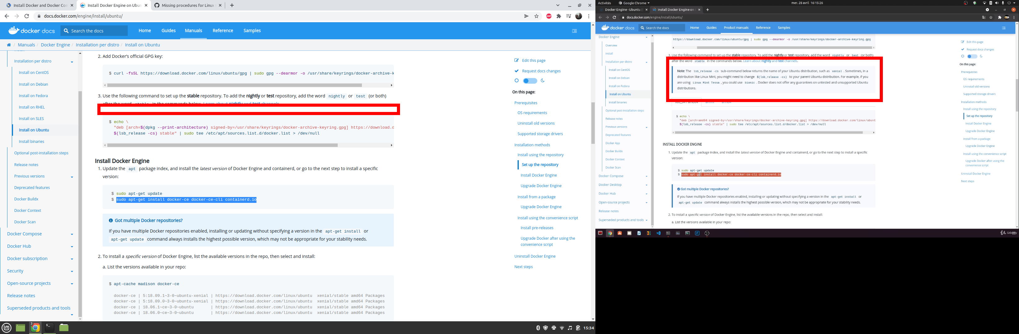Open the terminal from the right taskbar

click(669, 233)
